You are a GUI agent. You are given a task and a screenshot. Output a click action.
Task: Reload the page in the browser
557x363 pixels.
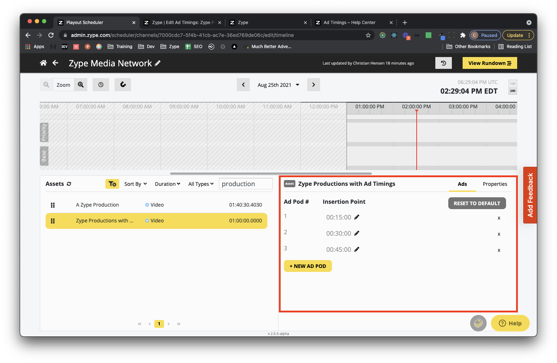point(51,35)
